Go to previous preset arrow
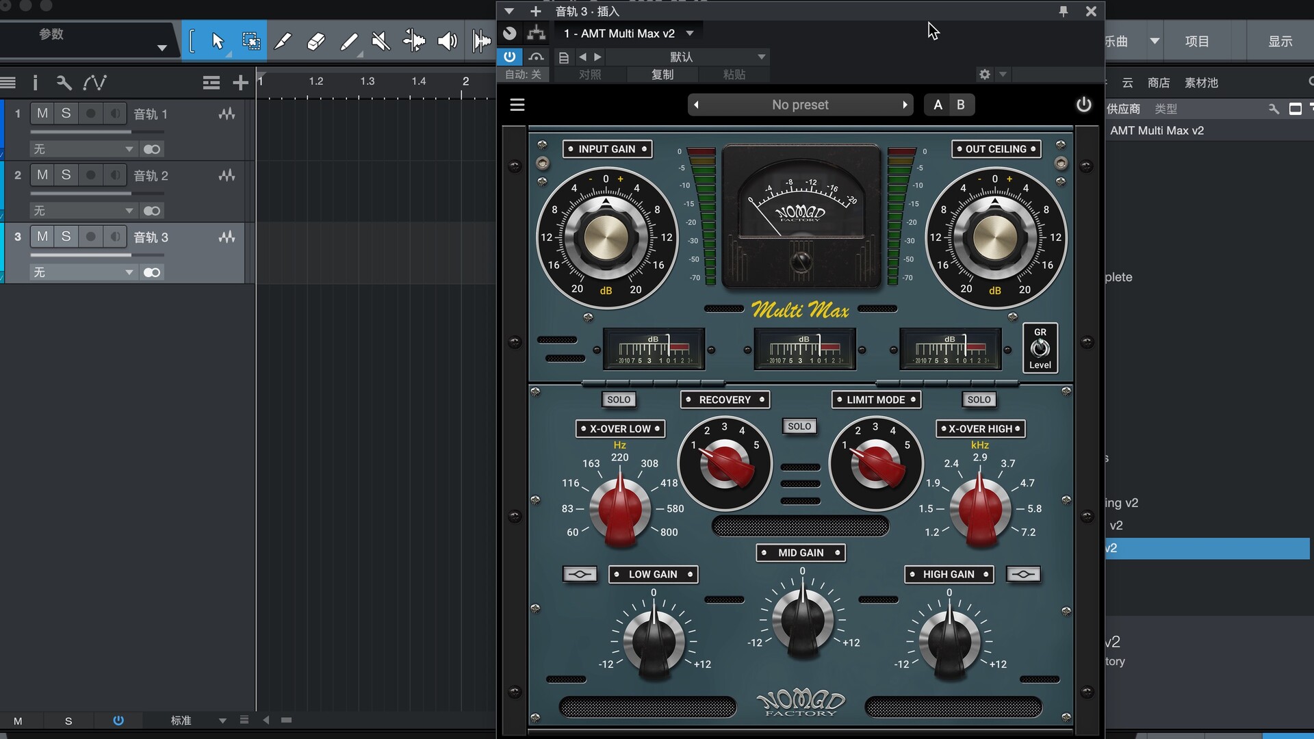Image resolution: width=1314 pixels, height=739 pixels. coord(696,105)
